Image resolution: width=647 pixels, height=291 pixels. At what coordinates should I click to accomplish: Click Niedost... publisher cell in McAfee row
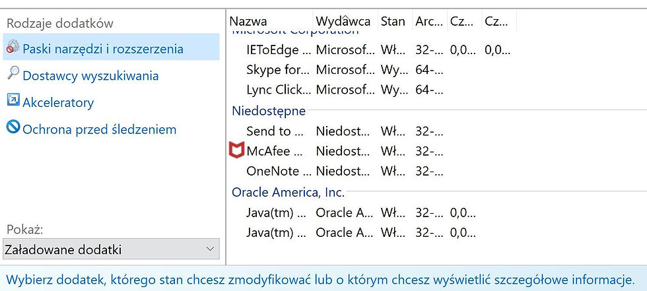click(343, 151)
